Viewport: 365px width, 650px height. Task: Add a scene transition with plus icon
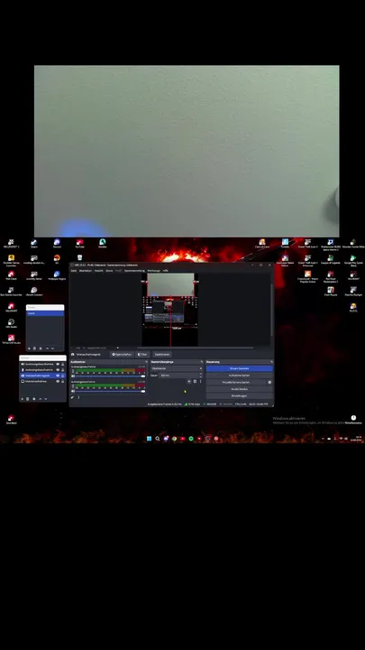(189, 381)
